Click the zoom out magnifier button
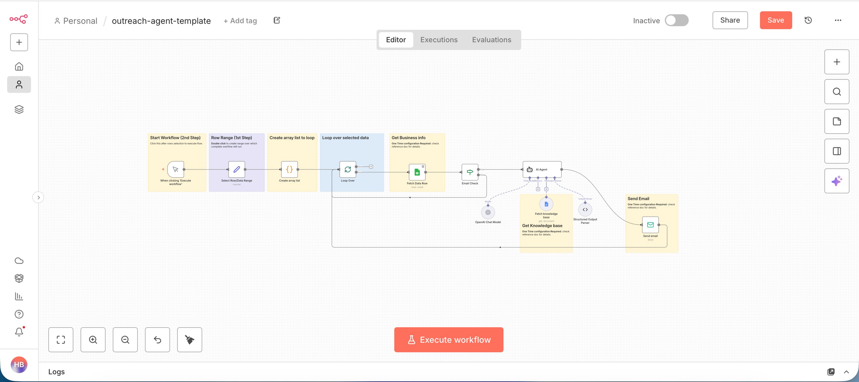 click(125, 339)
